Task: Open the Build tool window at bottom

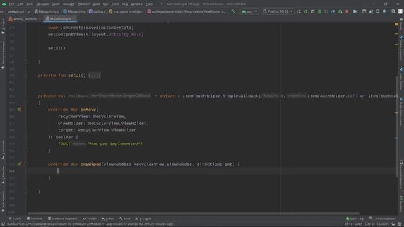Action: [125, 219]
